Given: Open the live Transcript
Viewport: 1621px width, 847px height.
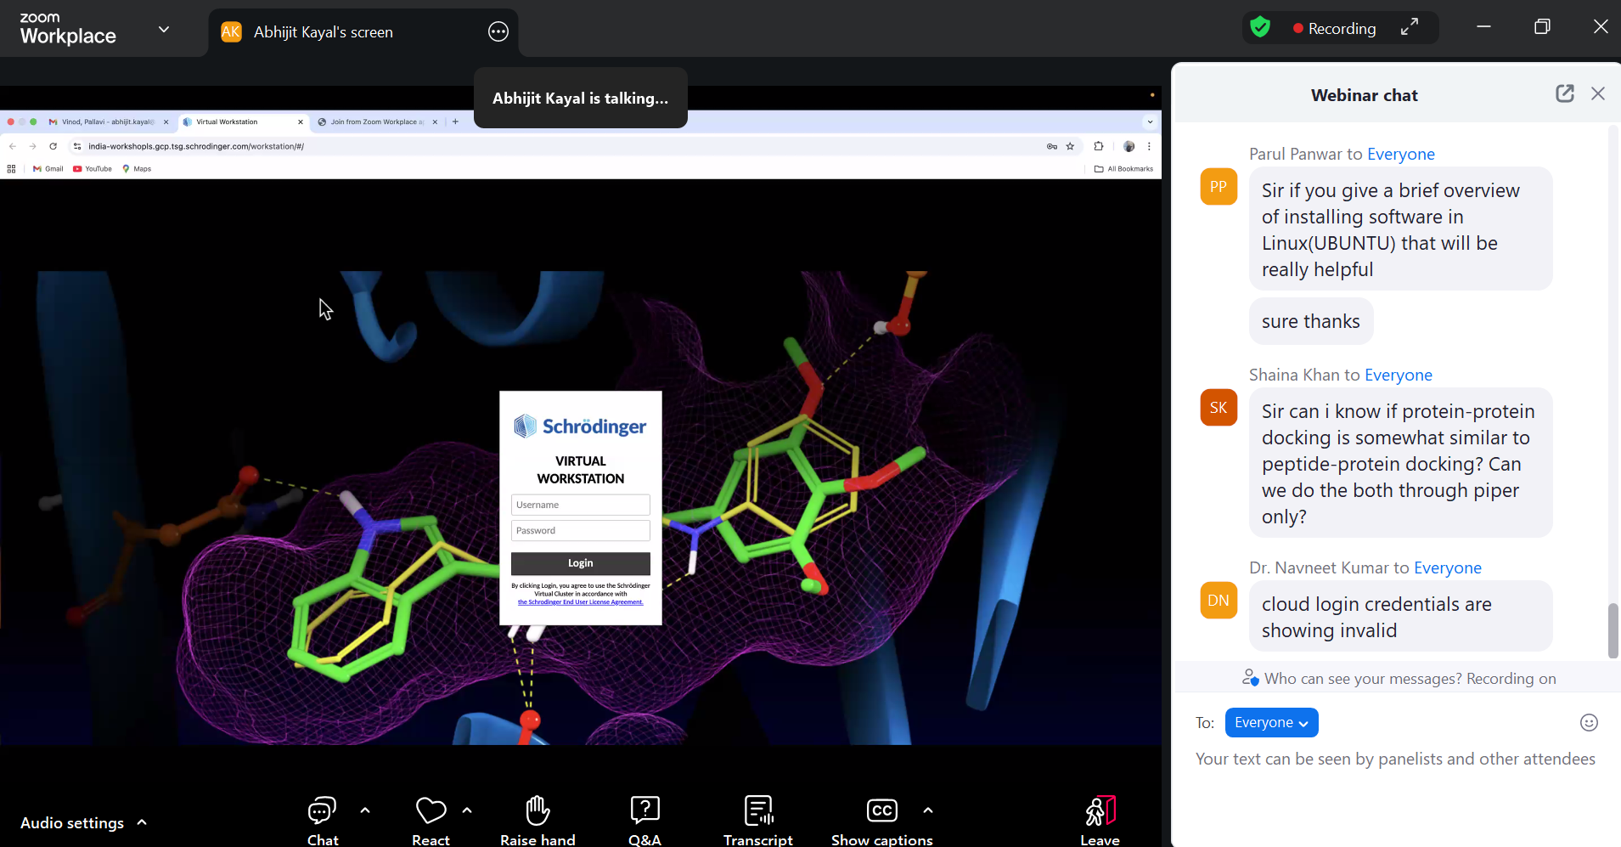Looking at the screenshot, I should (x=757, y=811).
